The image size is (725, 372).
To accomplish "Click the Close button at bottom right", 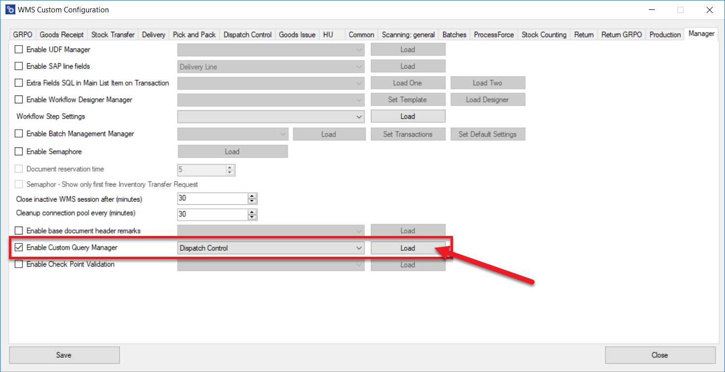I will [660, 355].
